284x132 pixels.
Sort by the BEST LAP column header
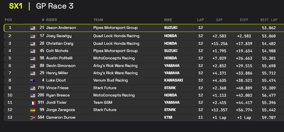[269, 20]
